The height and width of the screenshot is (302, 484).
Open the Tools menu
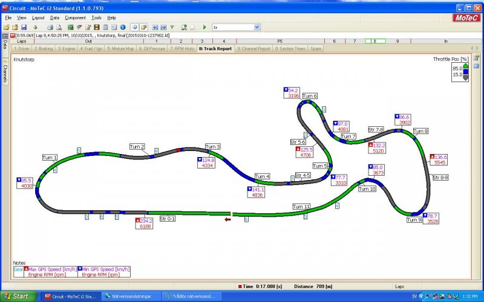click(x=96, y=18)
